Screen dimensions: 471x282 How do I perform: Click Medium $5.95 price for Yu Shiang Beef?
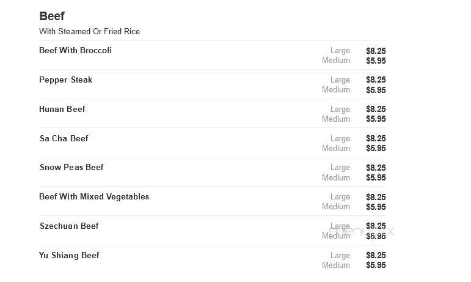376,265
